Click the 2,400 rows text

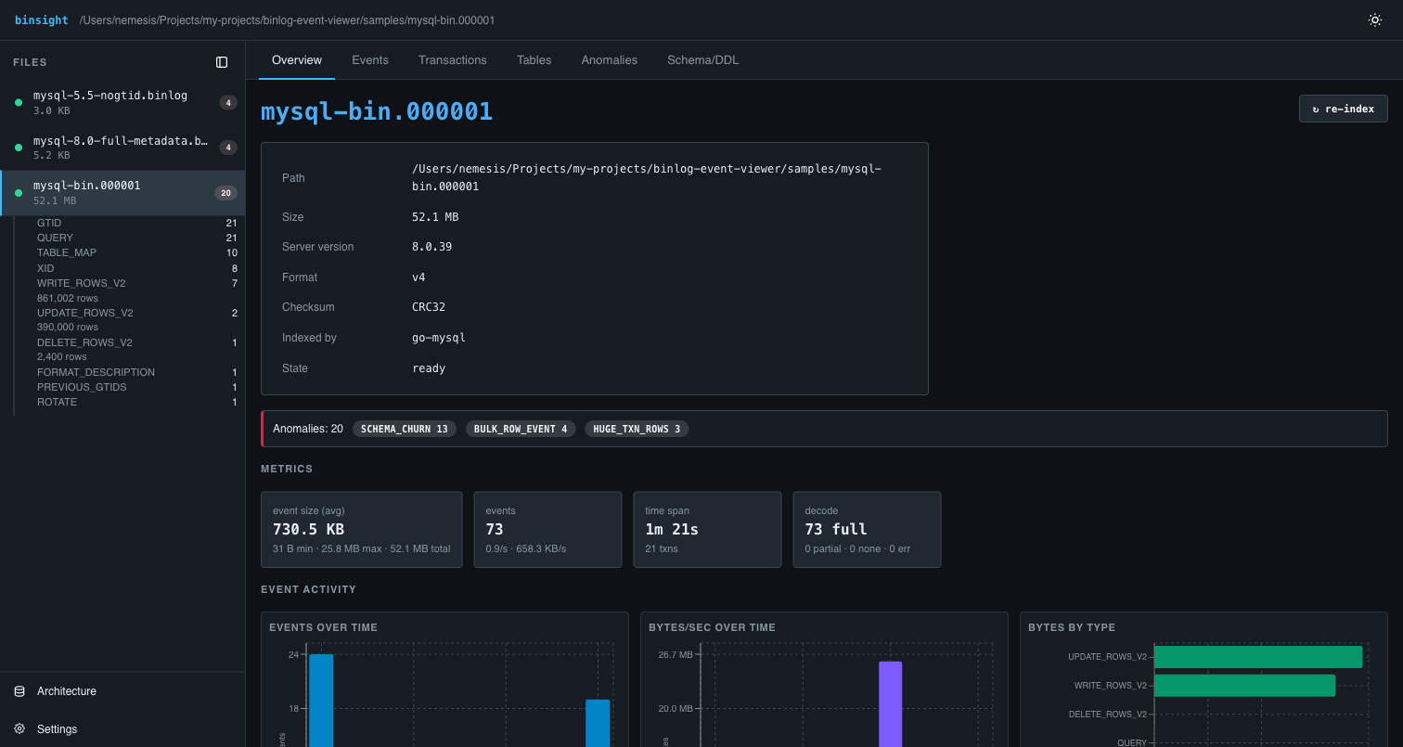click(62, 356)
